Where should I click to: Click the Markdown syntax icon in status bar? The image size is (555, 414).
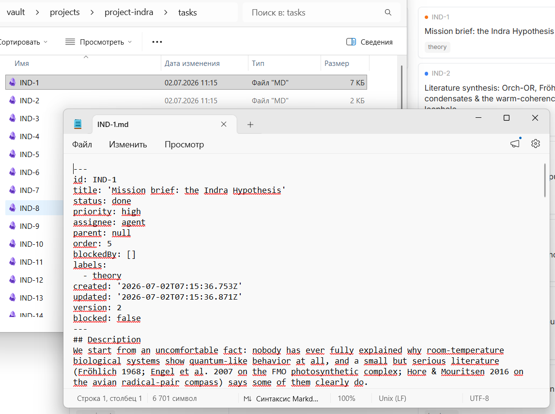click(247, 399)
